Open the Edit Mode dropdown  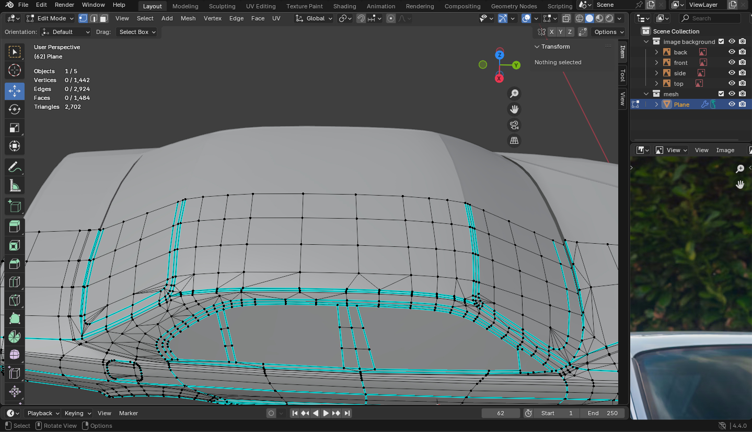51,18
